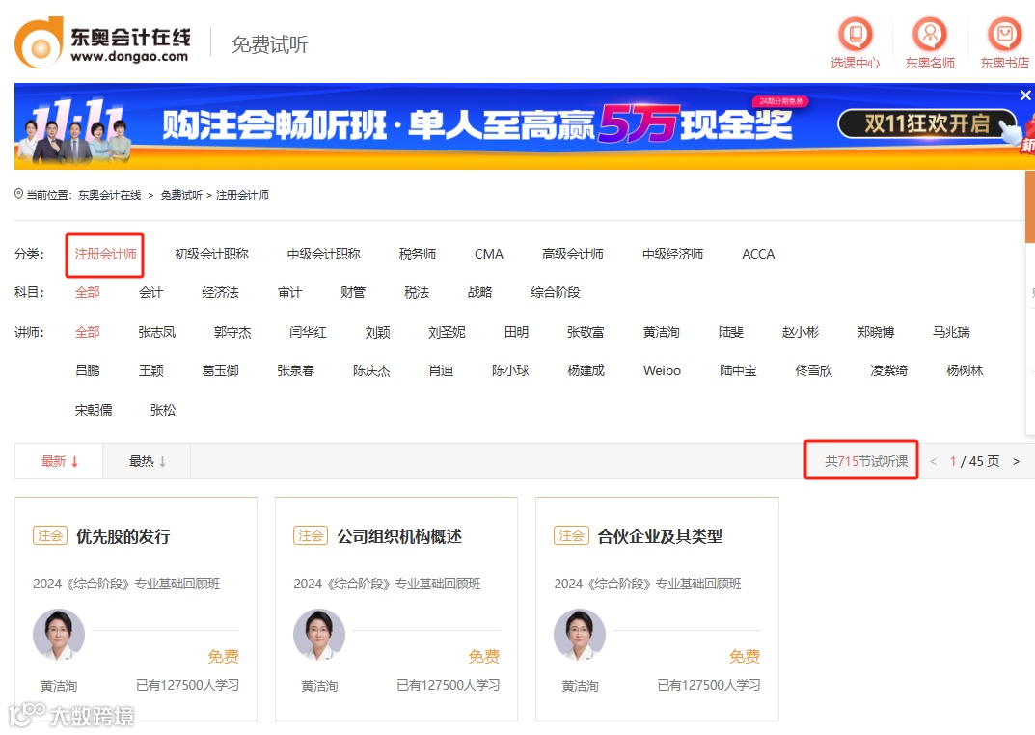Filter by subject 经济法
The height and width of the screenshot is (735, 1035).
[220, 292]
